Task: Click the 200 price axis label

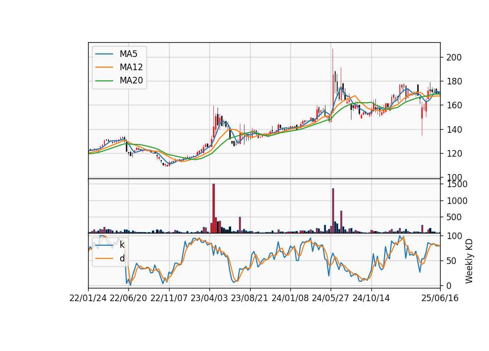Action: point(454,57)
